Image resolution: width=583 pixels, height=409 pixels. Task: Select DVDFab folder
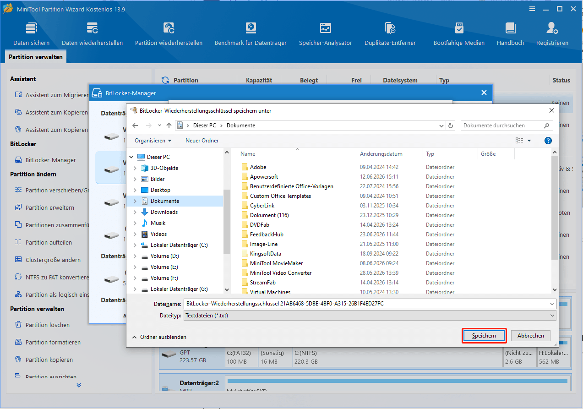(260, 225)
